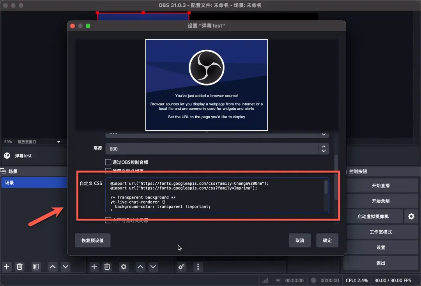Click the streaming status indicator icon
The image size is (421, 286).
pyautogui.click(x=278, y=281)
